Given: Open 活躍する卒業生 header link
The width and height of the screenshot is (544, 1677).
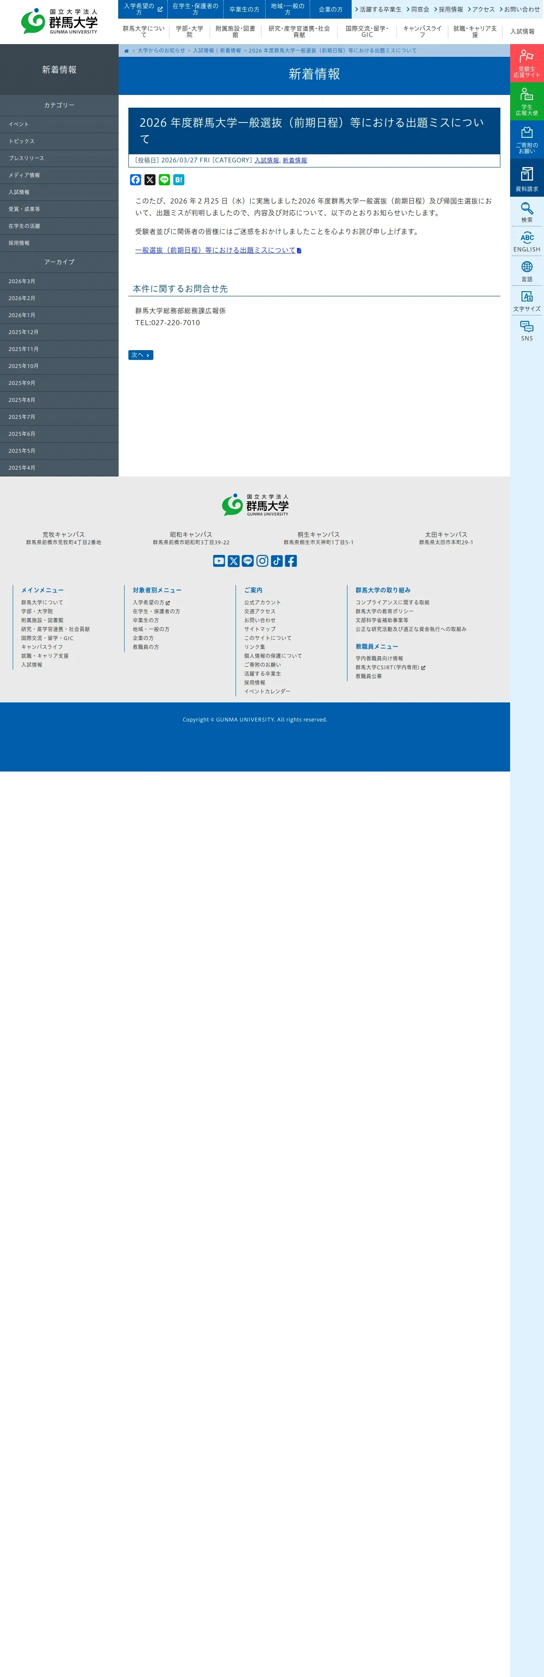Looking at the screenshot, I should (x=378, y=9).
